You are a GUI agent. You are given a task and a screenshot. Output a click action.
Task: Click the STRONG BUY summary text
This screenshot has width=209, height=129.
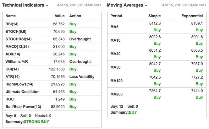36,121
